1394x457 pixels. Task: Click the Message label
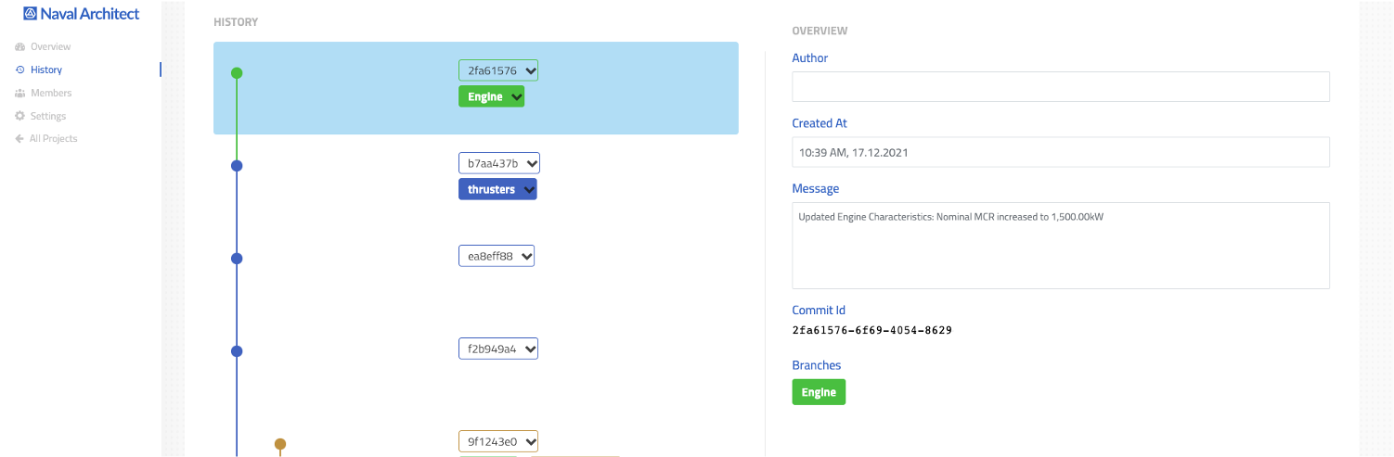[816, 188]
